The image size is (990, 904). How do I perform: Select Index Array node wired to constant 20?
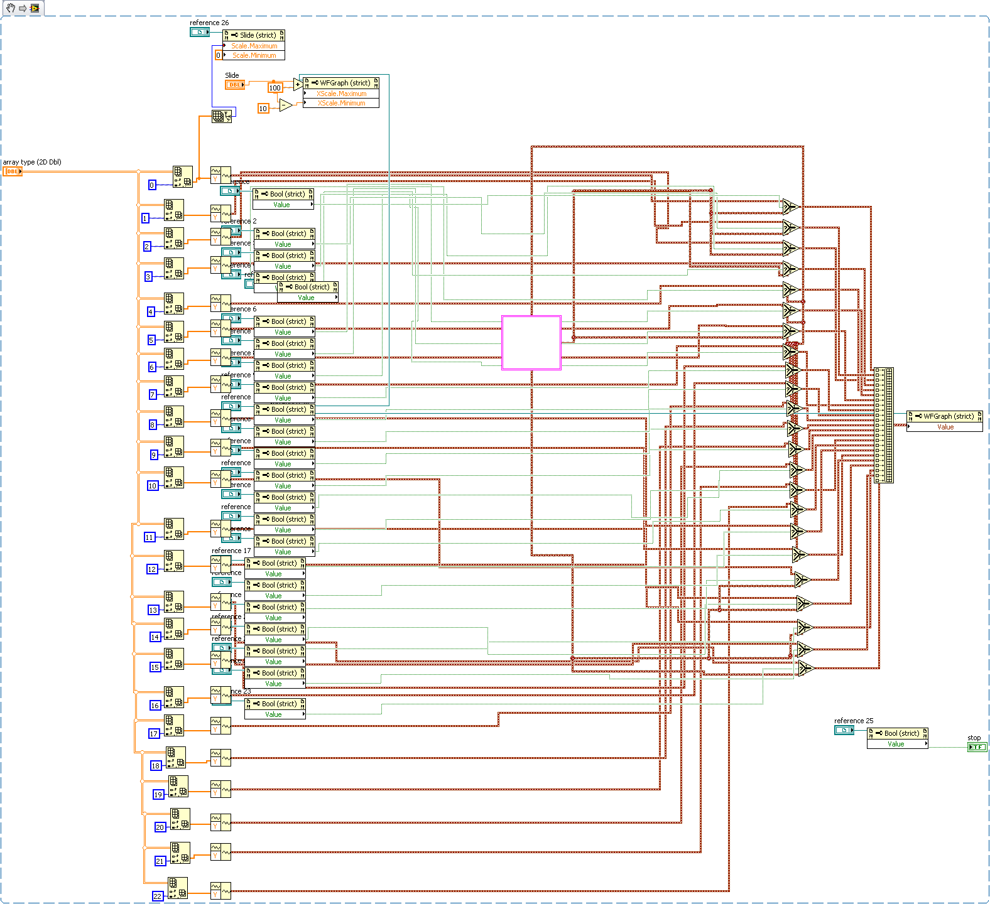180,819
